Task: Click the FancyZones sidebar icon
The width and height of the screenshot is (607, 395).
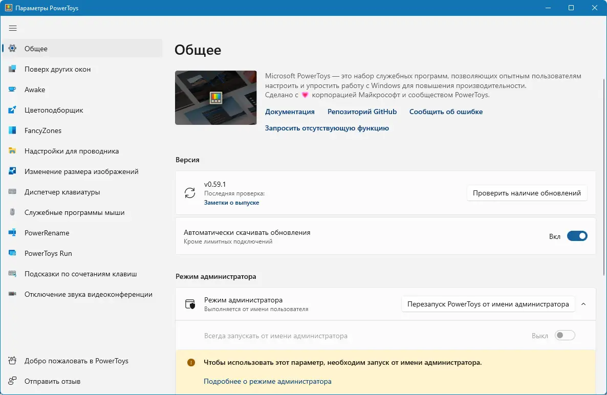Action: pyautogui.click(x=12, y=130)
